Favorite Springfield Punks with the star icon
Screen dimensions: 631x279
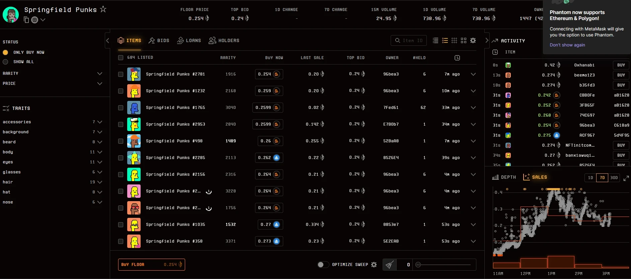tap(103, 9)
